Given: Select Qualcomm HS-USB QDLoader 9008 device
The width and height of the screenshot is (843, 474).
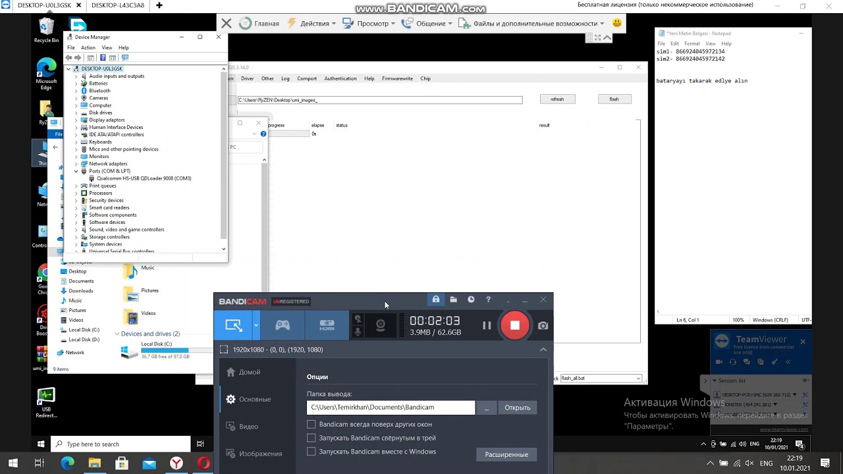Looking at the screenshot, I should pos(144,178).
